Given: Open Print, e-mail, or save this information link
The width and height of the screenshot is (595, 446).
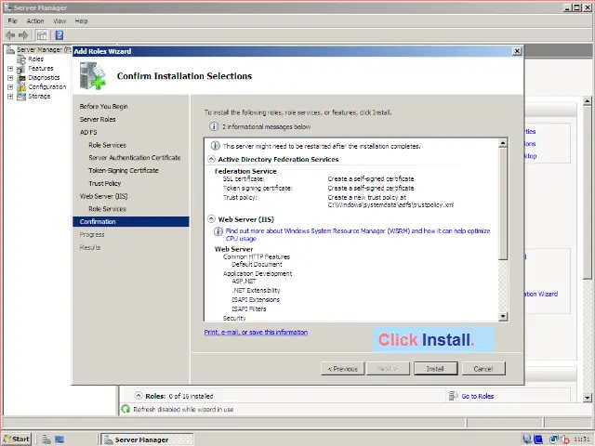Looking at the screenshot, I should coord(257,333).
